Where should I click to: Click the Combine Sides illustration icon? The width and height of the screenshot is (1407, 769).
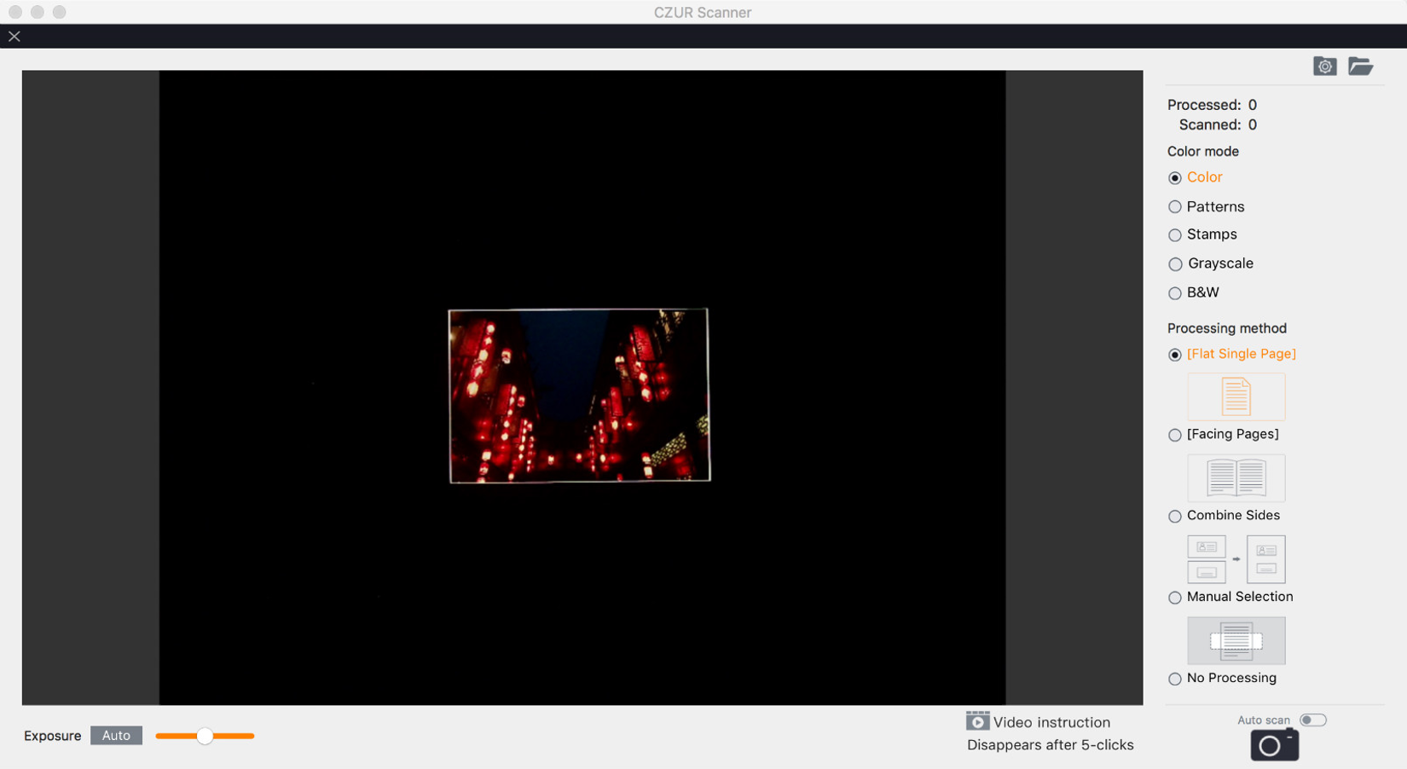pyautogui.click(x=1236, y=559)
